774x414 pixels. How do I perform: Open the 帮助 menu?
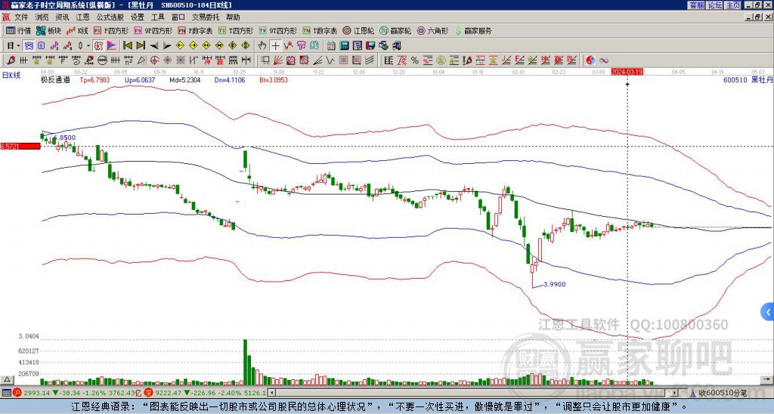[233, 17]
